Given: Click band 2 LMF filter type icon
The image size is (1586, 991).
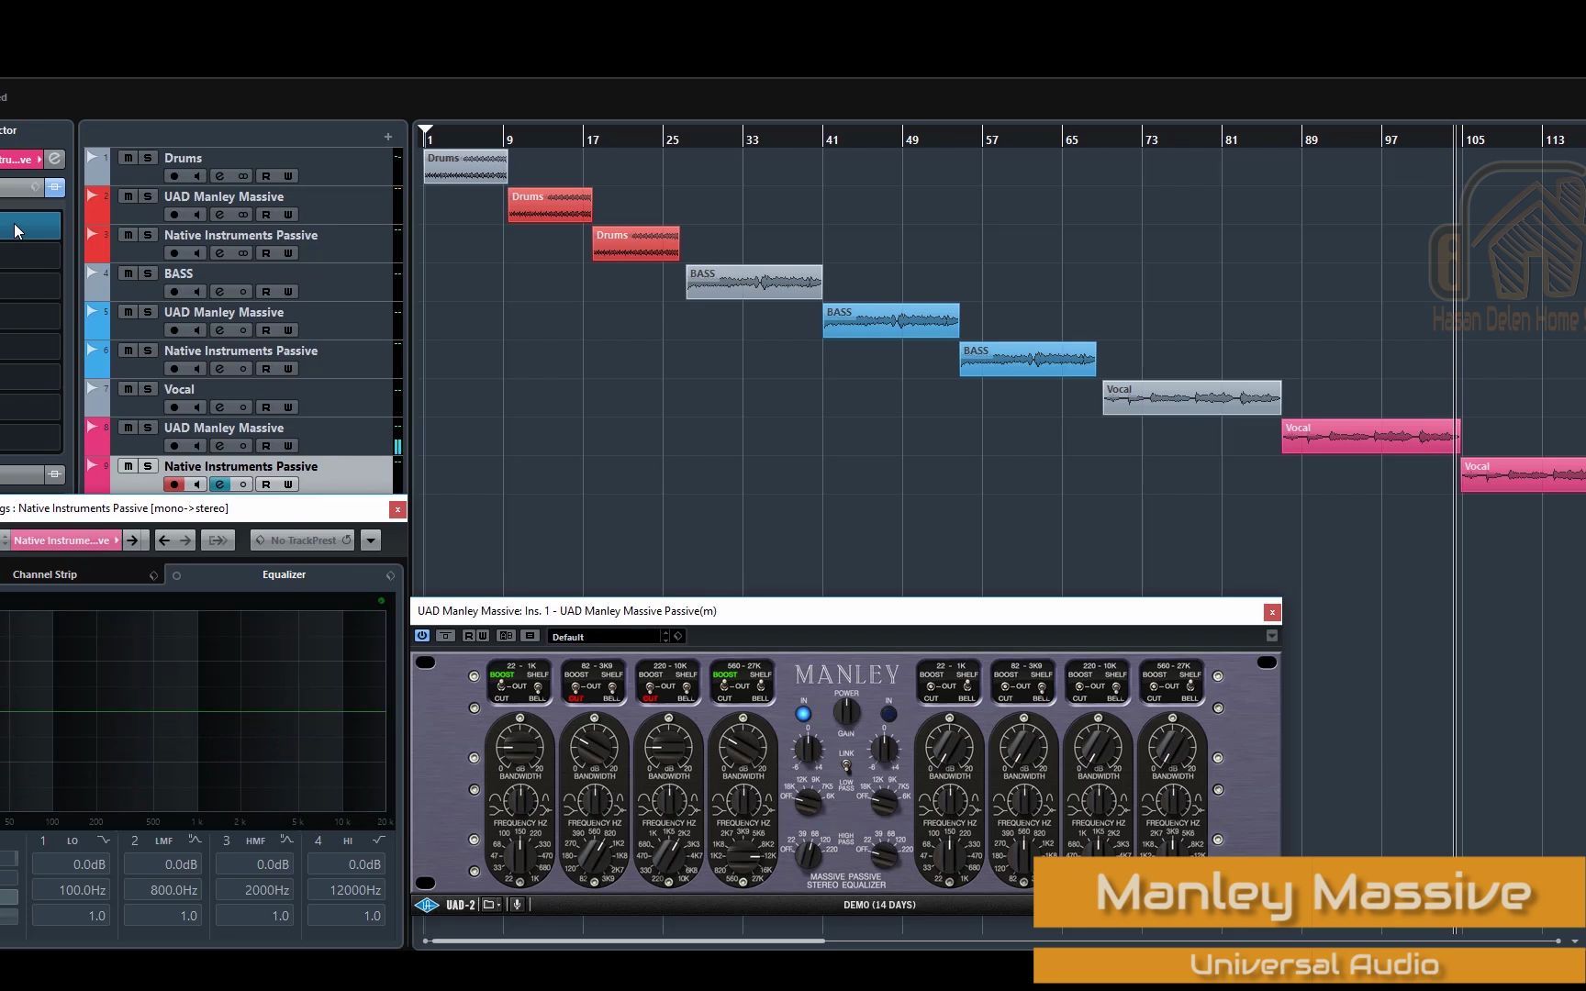Looking at the screenshot, I should click(195, 840).
